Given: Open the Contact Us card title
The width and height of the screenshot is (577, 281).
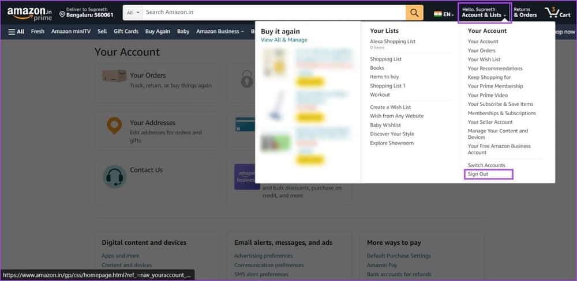Looking at the screenshot, I should click(146, 170).
